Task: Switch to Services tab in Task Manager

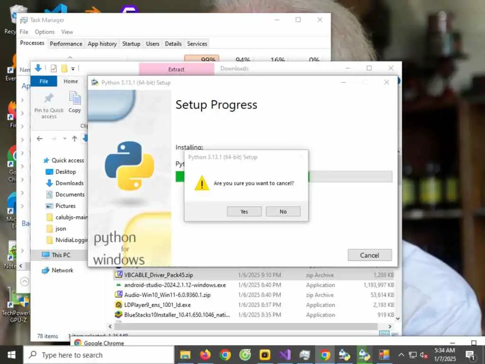Action: click(197, 44)
